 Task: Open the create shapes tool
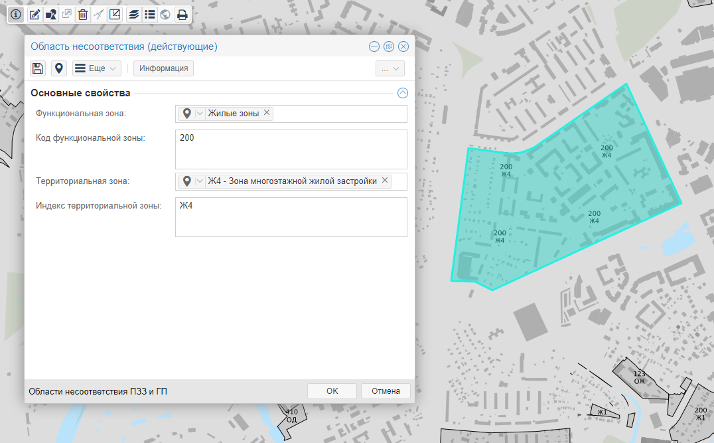51,15
